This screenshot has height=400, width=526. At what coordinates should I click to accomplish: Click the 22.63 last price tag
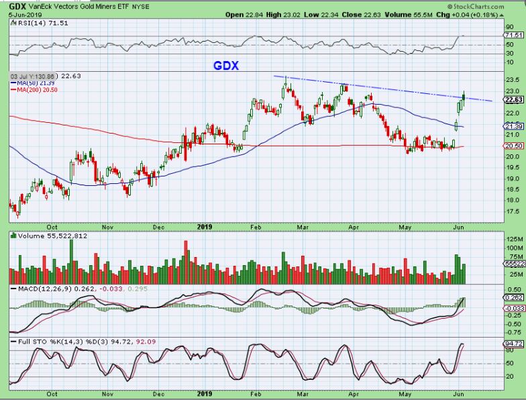point(514,99)
